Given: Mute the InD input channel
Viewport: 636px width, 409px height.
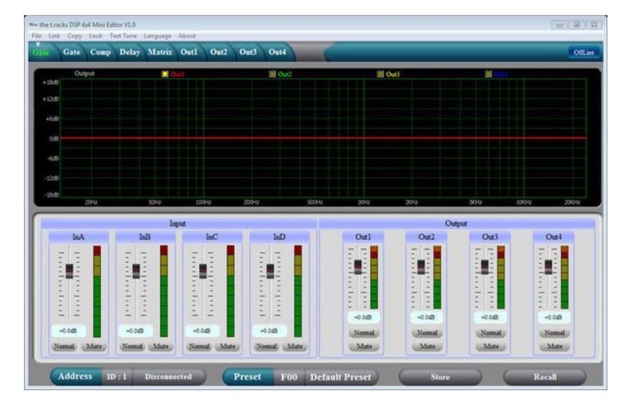Looking at the screenshot, I should click(295, 347).
